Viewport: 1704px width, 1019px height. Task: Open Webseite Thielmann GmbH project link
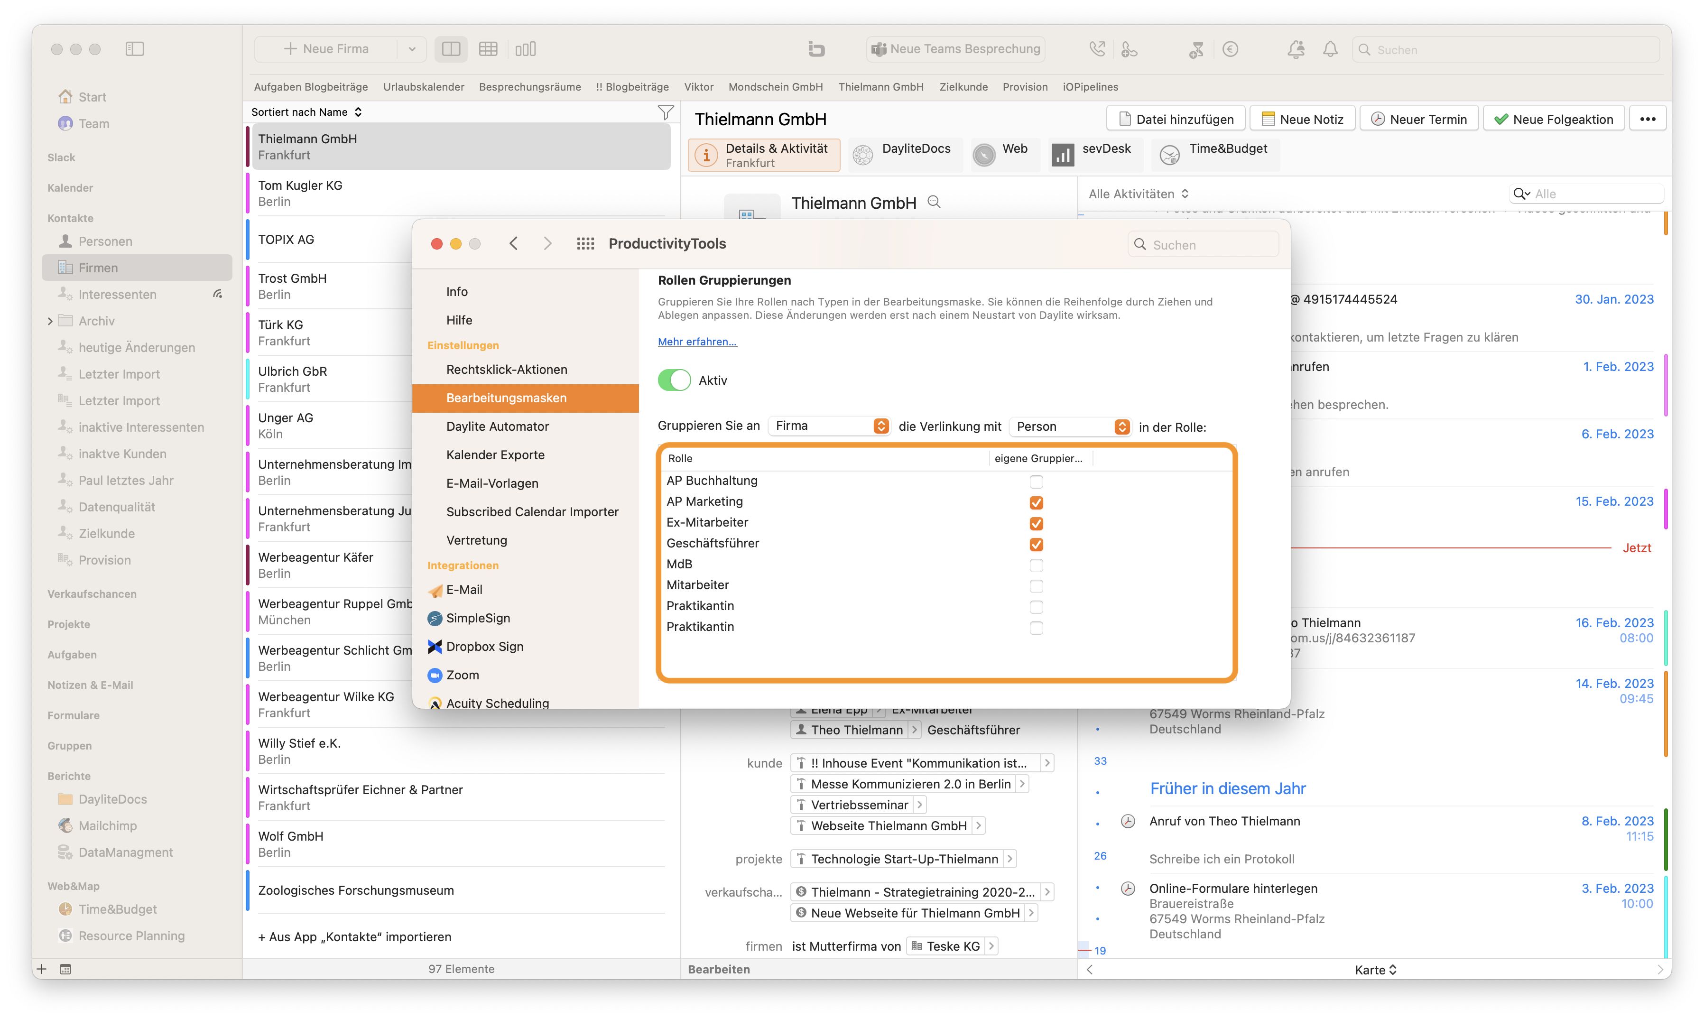(x=888, y=825)
